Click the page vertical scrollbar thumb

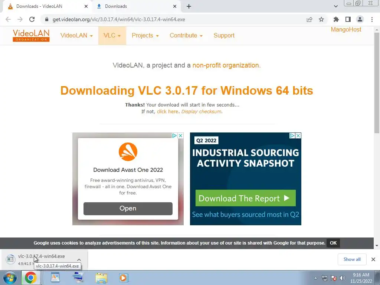pyautogui.click(x=377, y=82)
